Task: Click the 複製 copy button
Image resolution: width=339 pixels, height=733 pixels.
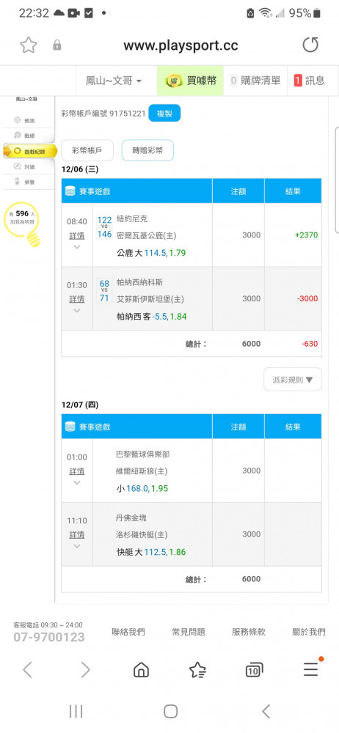Action: click(164, 114)
